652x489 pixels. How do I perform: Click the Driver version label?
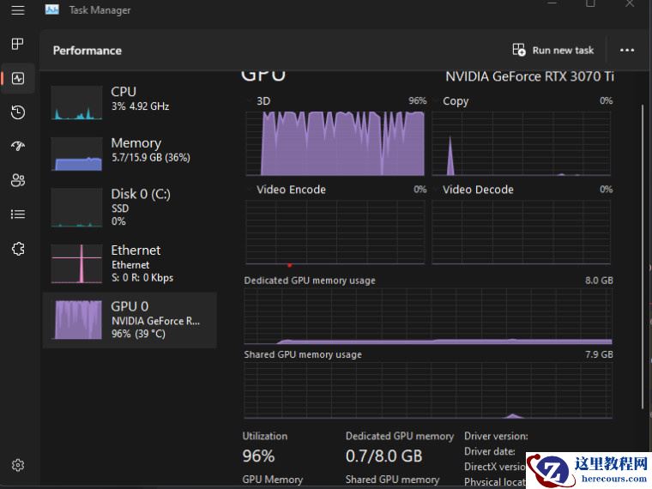tap(496, 436)
